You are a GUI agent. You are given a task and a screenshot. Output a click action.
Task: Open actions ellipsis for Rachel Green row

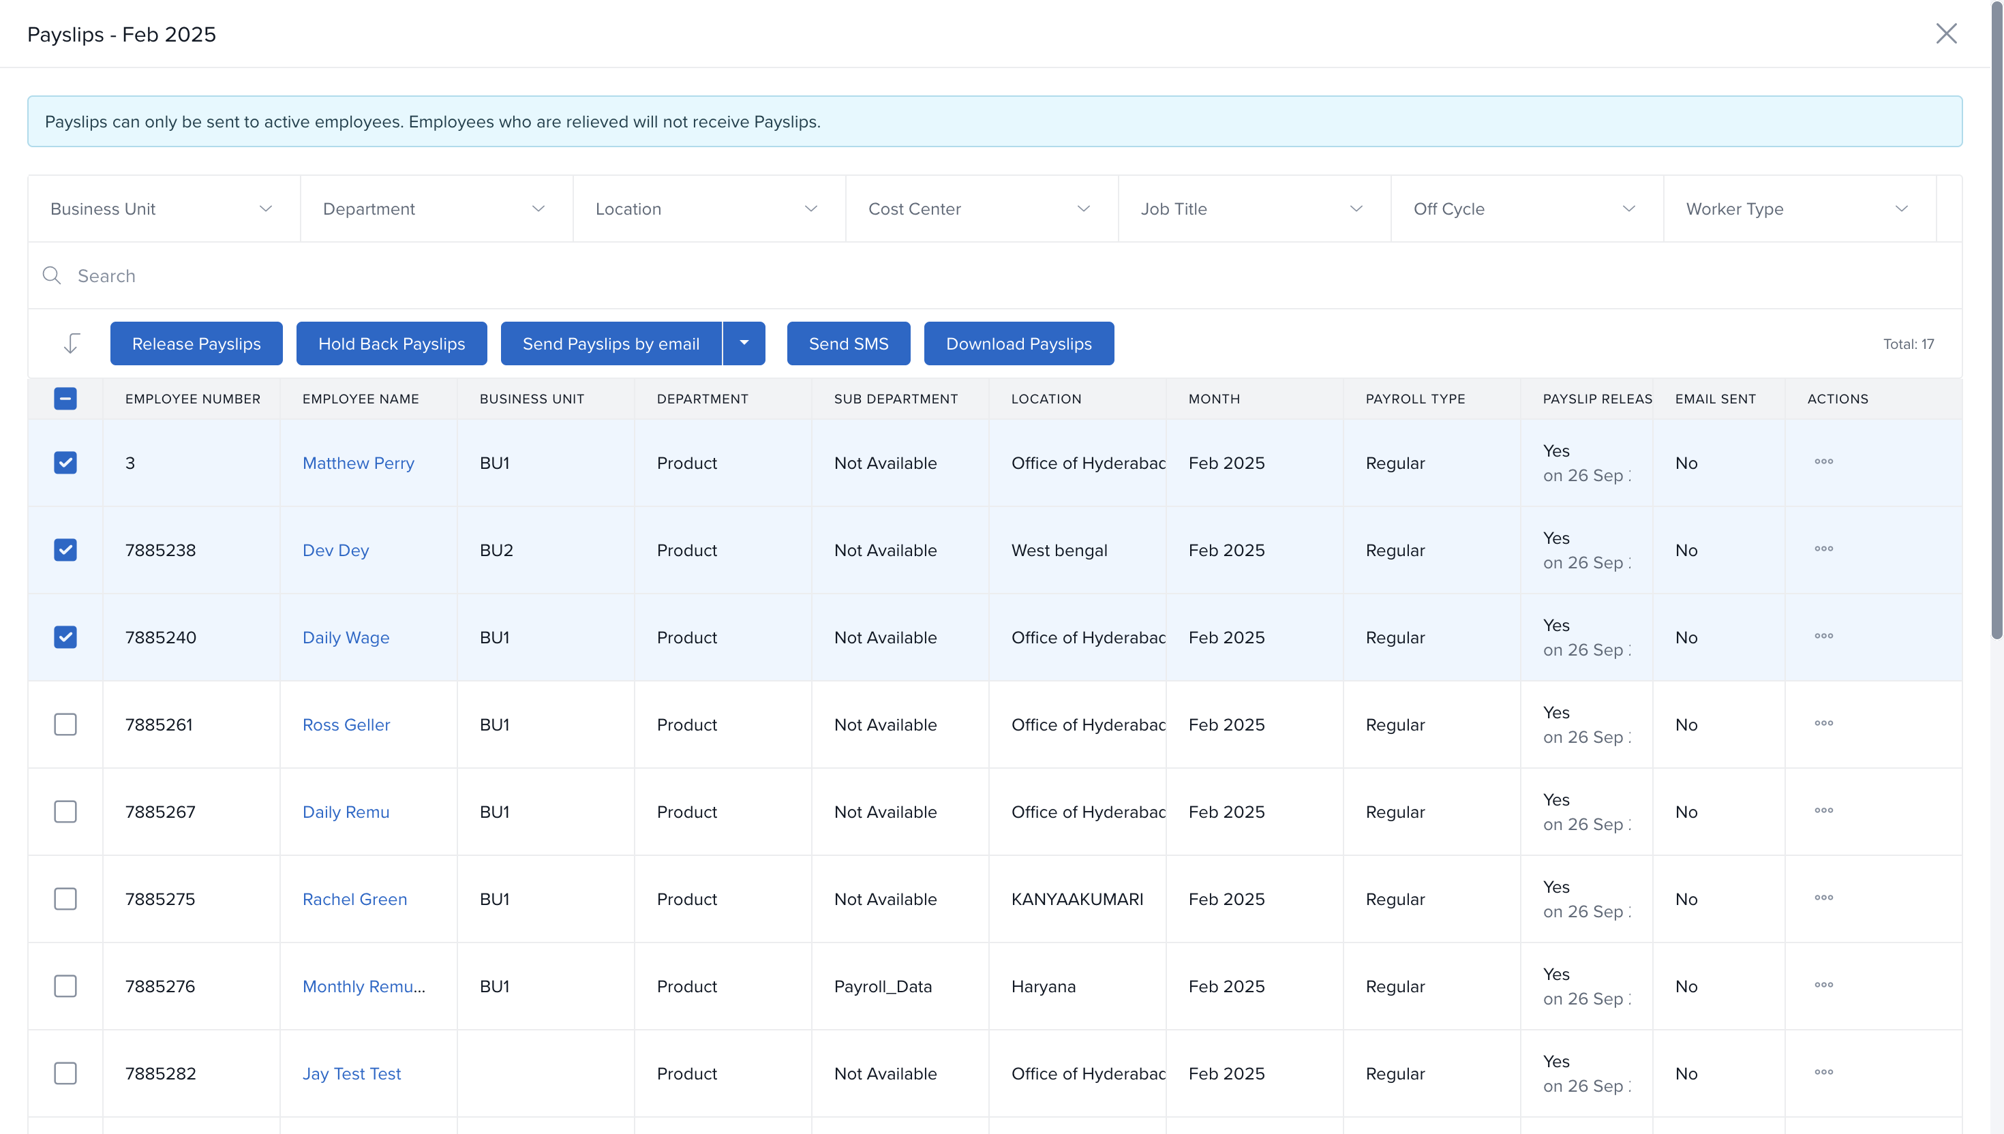(1823, 898)
